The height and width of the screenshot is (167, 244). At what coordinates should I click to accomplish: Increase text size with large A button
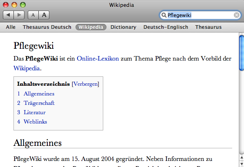click(x=44, y=15)
